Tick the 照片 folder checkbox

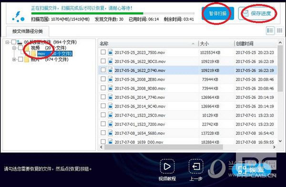[x=20, y=59]
